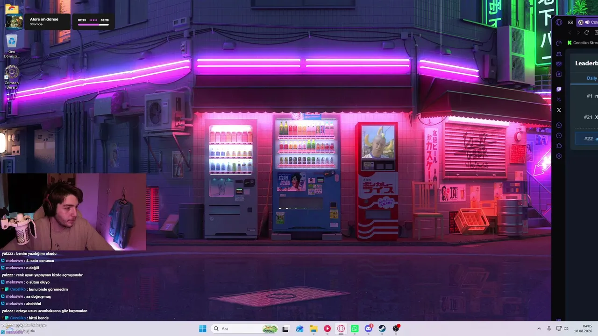598x336 pixels.
Task: Open the Player icon in the Opera sidebar
Action: [559, 125]
